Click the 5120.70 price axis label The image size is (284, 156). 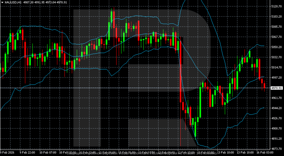[x=276, y=6]
